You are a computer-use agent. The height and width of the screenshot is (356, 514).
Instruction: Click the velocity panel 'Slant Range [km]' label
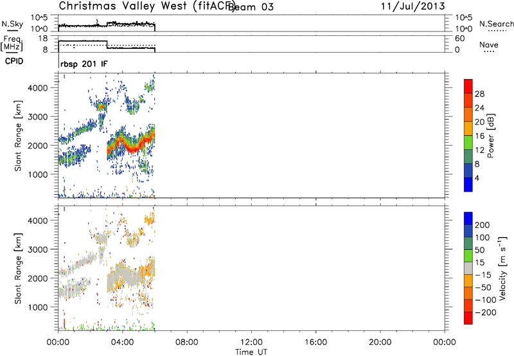[18, 269]
